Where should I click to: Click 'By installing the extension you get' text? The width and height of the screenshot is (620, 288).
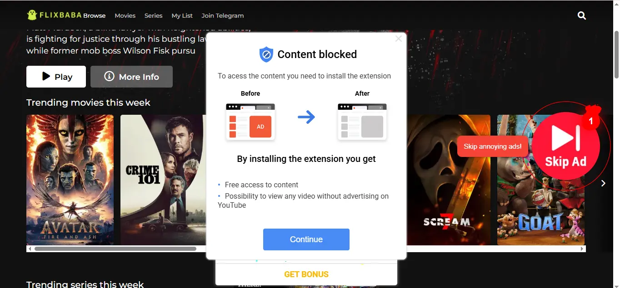point(306,159)
